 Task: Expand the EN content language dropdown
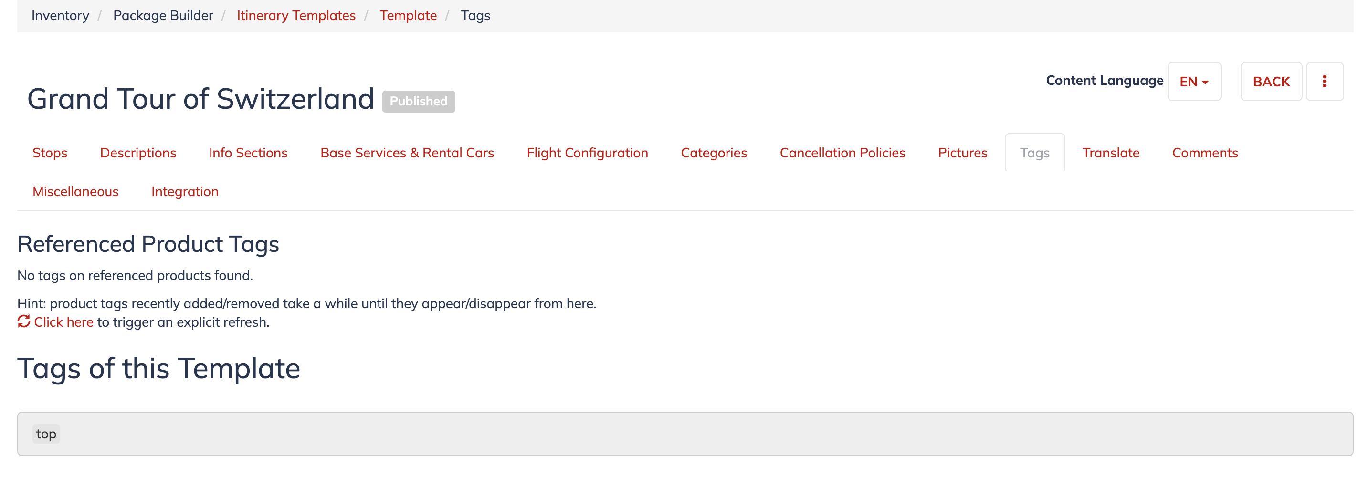[x=1194, y=81]
